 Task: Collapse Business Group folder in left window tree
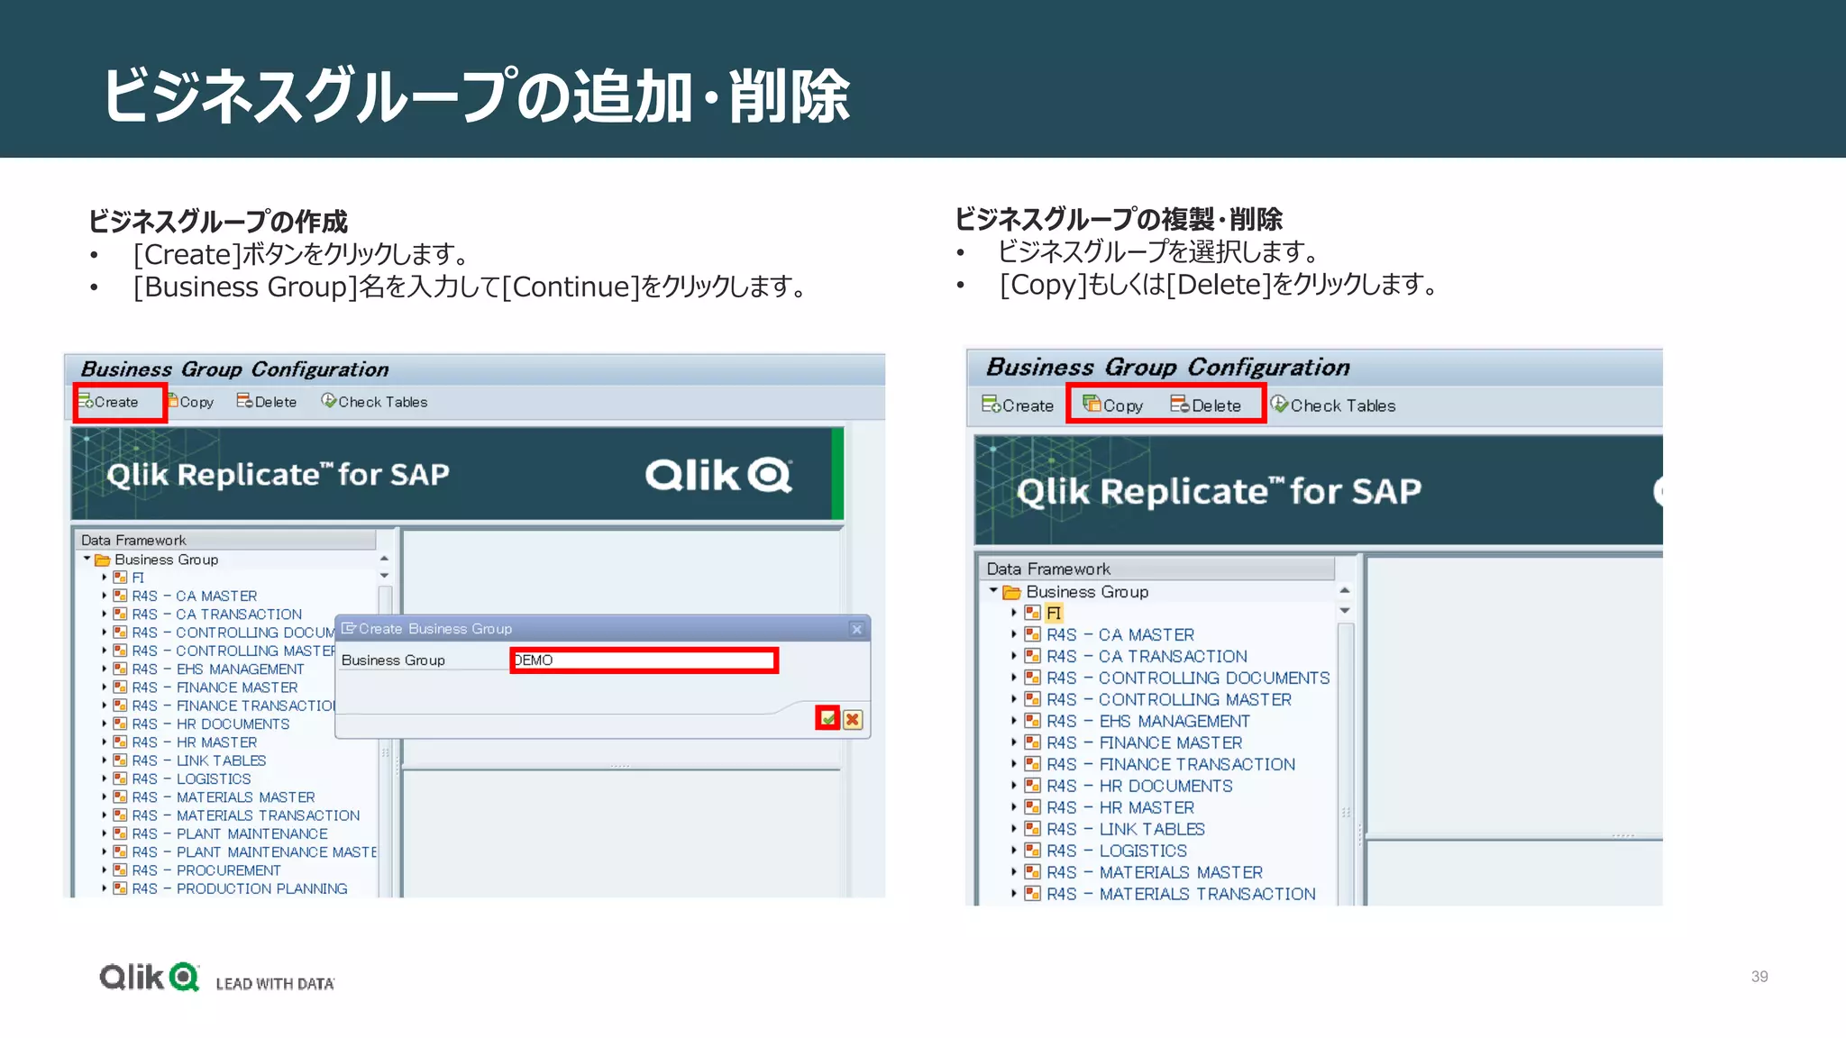(87, 560)
